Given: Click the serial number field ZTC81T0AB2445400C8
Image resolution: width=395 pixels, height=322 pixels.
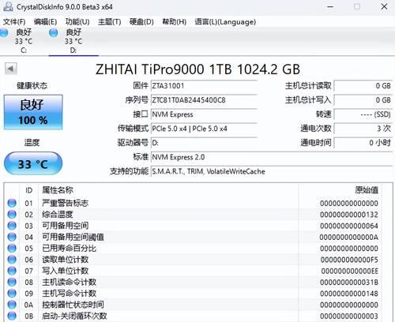Looking at the screenshot, I should [x=204, y=100].
